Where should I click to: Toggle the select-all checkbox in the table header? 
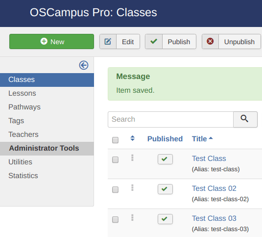115,140
